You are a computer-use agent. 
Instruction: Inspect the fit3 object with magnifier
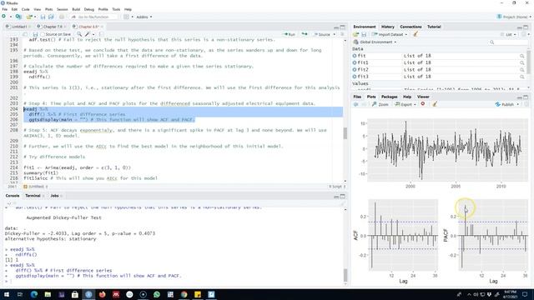[x=522, y=77]
